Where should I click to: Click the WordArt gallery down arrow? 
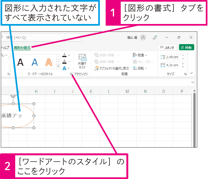(x=58, y=62)
